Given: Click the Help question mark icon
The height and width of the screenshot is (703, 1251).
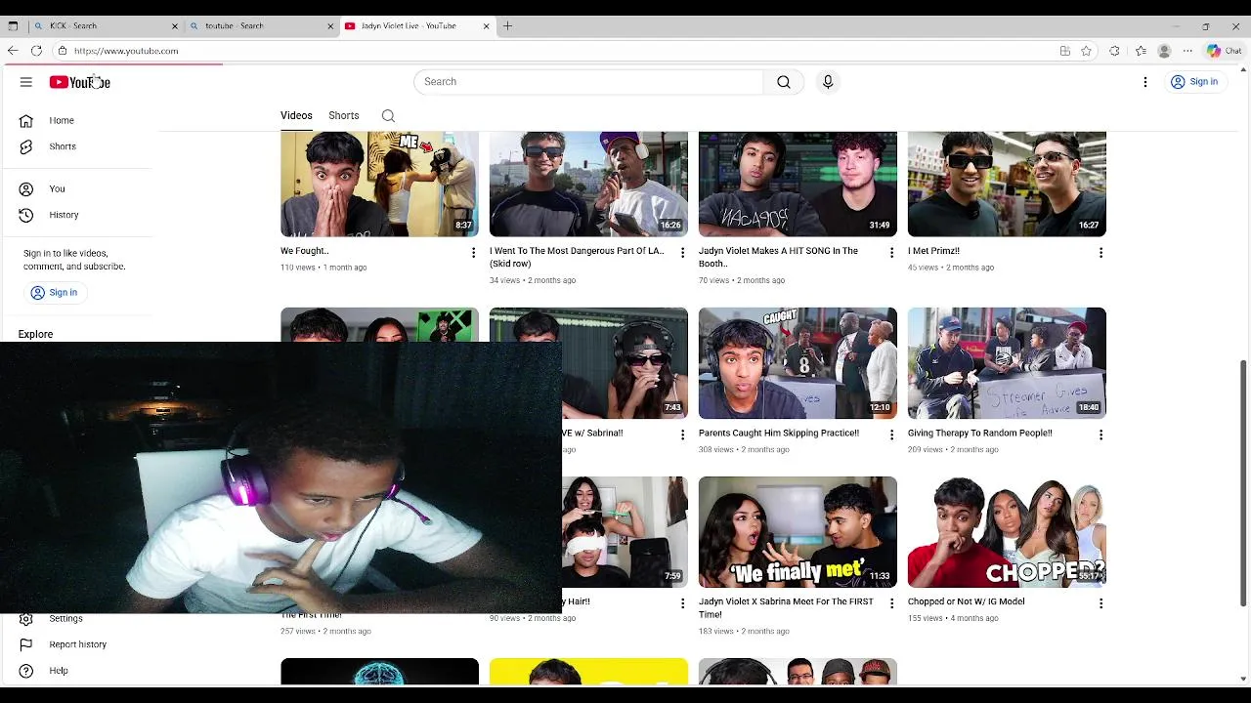Looking at the screenshot, I should click(26, 671).
